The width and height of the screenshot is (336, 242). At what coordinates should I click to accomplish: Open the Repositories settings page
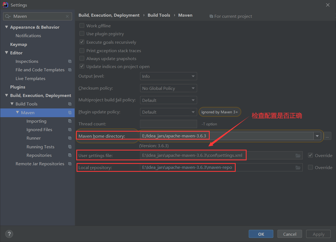click(x=39, y=155)
